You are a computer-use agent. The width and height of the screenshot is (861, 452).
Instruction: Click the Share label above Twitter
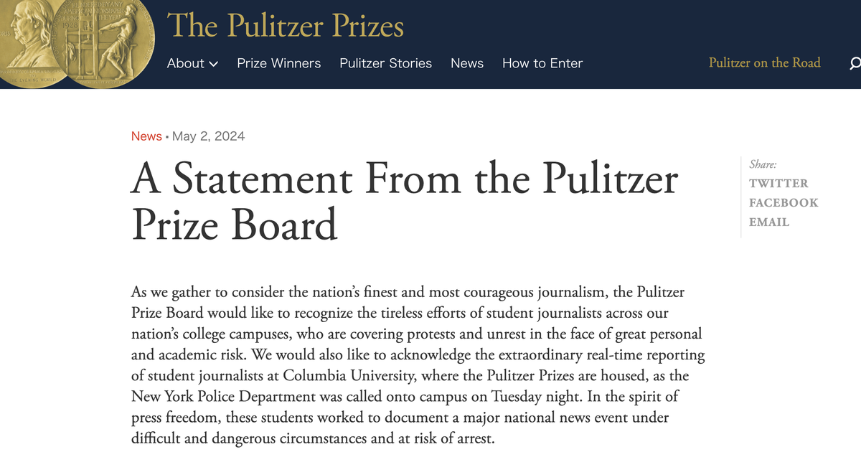763,164
